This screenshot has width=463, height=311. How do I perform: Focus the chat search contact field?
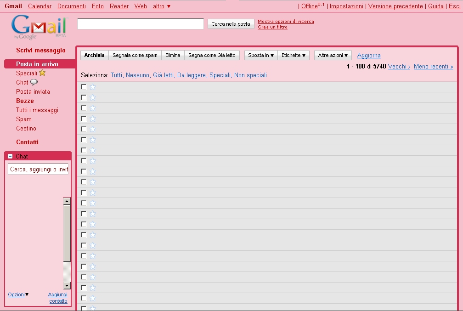point(38,169)
